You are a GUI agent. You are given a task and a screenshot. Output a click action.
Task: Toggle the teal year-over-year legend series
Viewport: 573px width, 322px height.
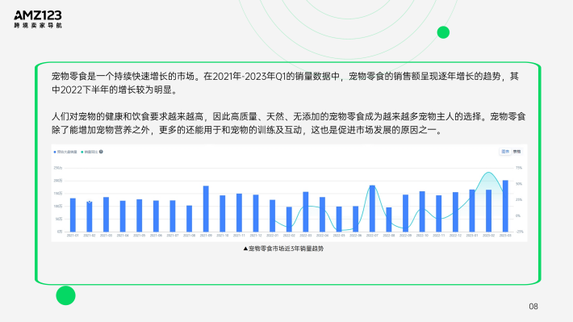coord(90,152)
